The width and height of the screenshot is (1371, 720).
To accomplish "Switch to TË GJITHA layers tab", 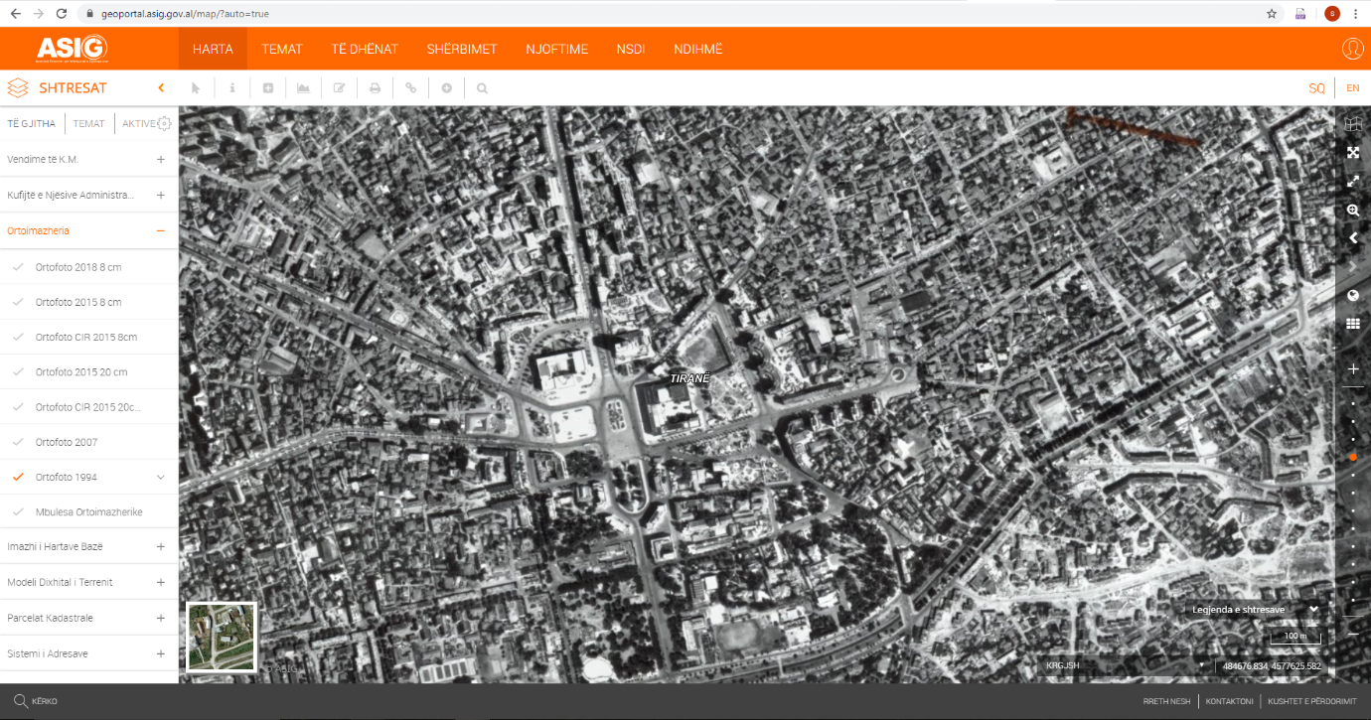I will (32, 124).
